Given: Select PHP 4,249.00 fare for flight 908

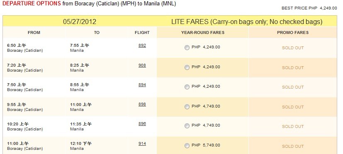Looking at the screenshot, I should pyautogui.click(x=187, y=67).
